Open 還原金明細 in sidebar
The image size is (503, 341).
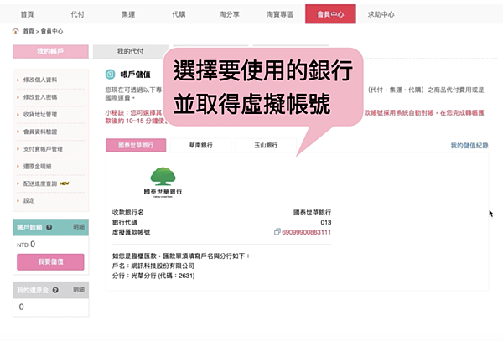click(x=37, y=167)
